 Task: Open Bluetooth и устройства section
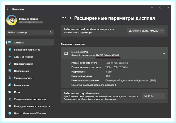(27, 49)
